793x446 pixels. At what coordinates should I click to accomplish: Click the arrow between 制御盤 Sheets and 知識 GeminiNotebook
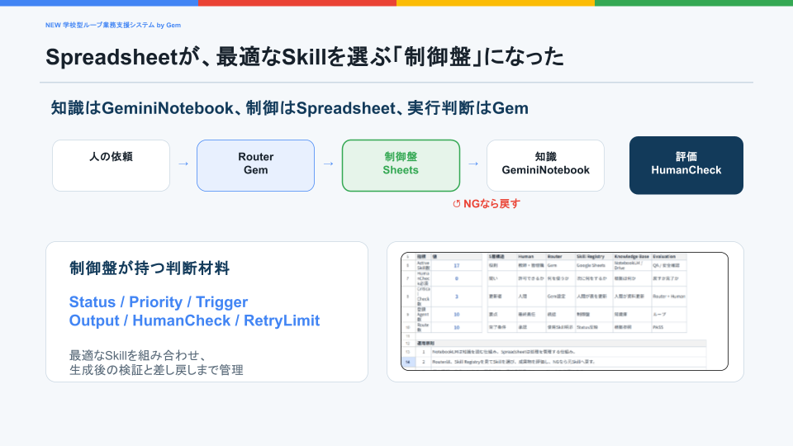[x=473, y=164]
